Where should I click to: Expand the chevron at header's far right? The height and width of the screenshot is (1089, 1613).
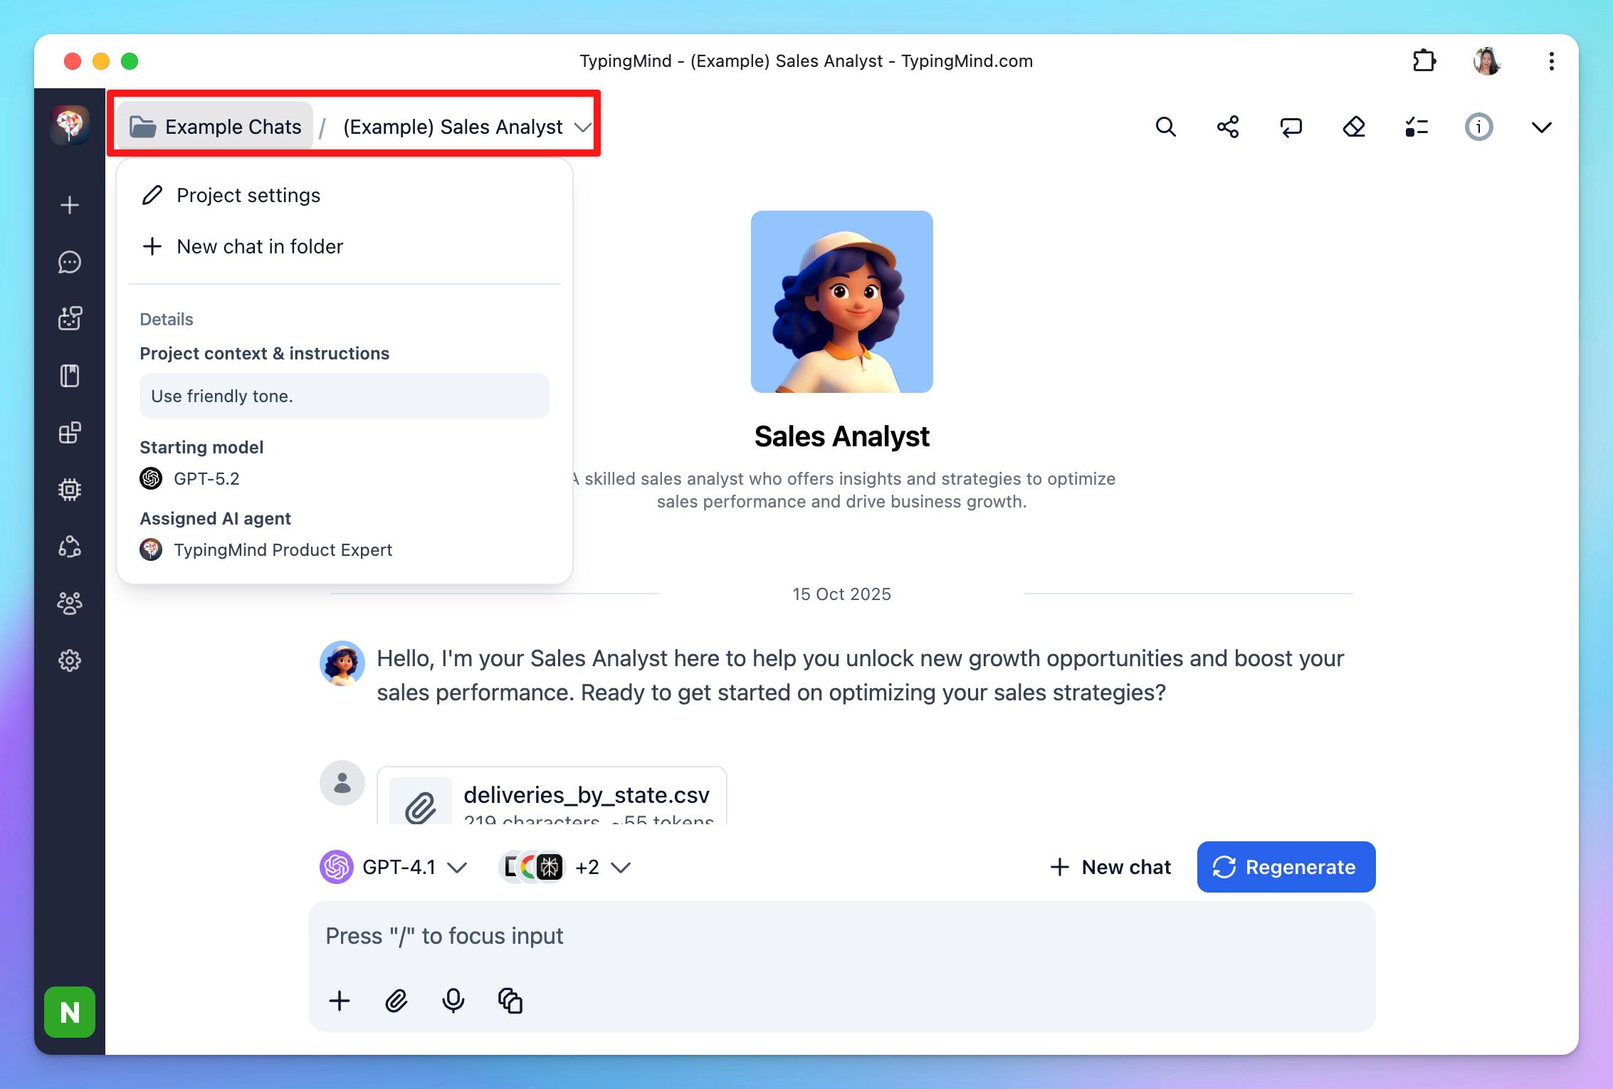pos(1542,127)
